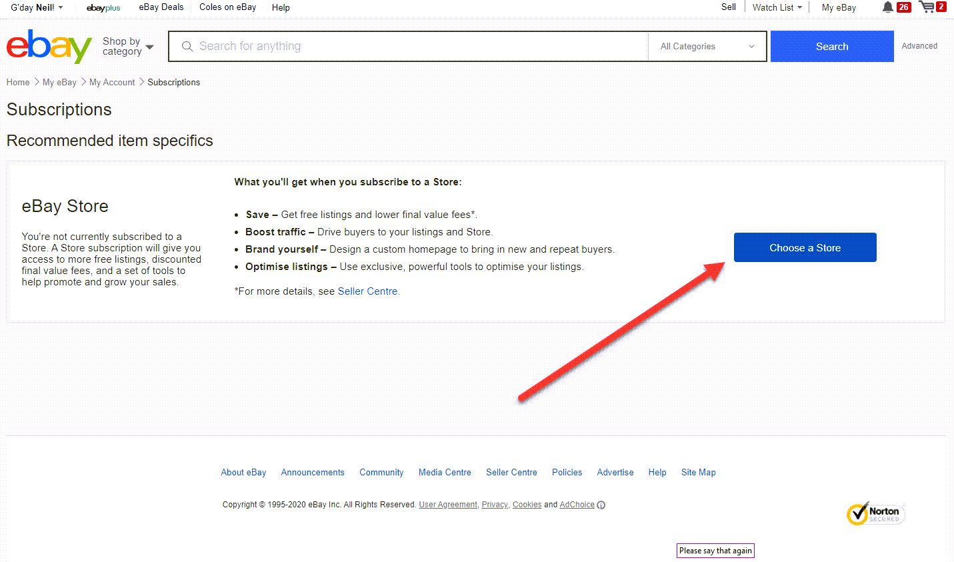The width and height of the screenshot is (954, 562).
Task: Click the Please say that again tooltip
Action: click(715, 551)
